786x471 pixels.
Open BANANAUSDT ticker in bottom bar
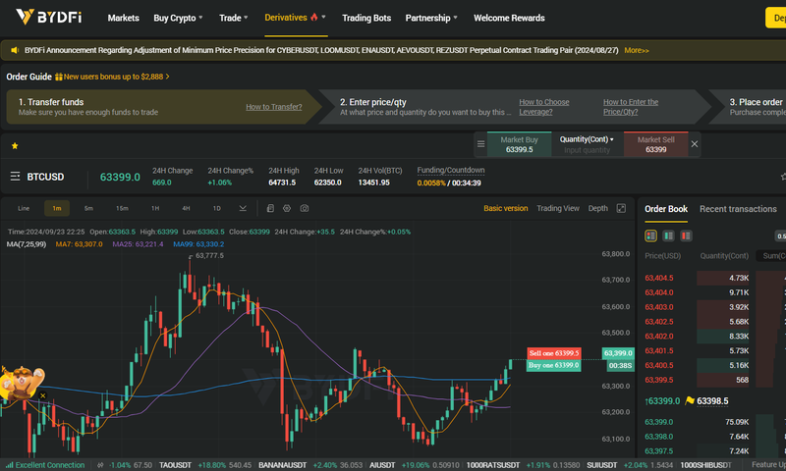pos(282,465)
